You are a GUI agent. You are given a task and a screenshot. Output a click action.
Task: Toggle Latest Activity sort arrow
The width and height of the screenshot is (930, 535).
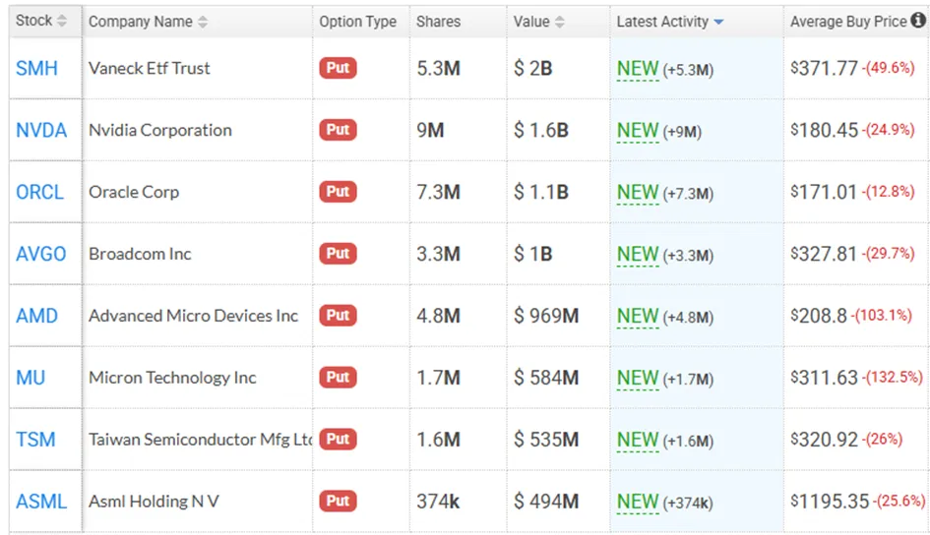click(718, 22)
